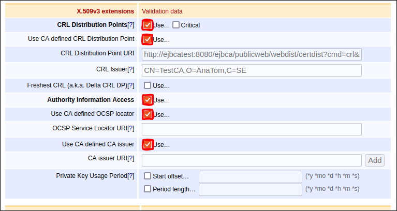Focus the OCSP Service Locator URI field
The width and height of the screenshot is (397, 211).
coord(252,129)
